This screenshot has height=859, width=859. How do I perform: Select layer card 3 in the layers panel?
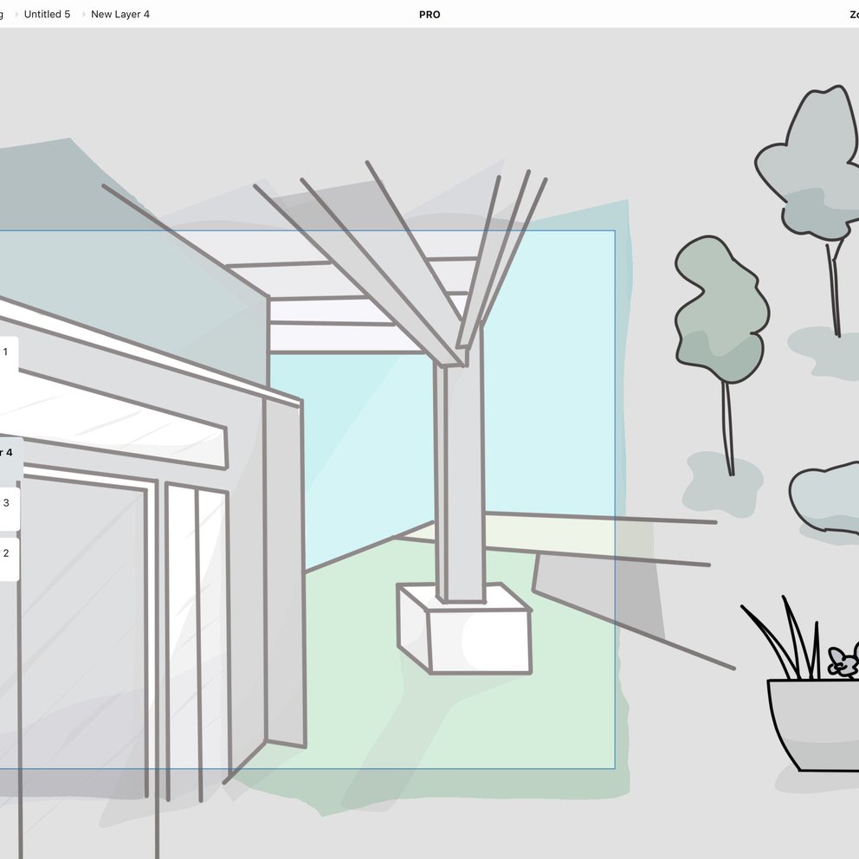pos(7,502)
